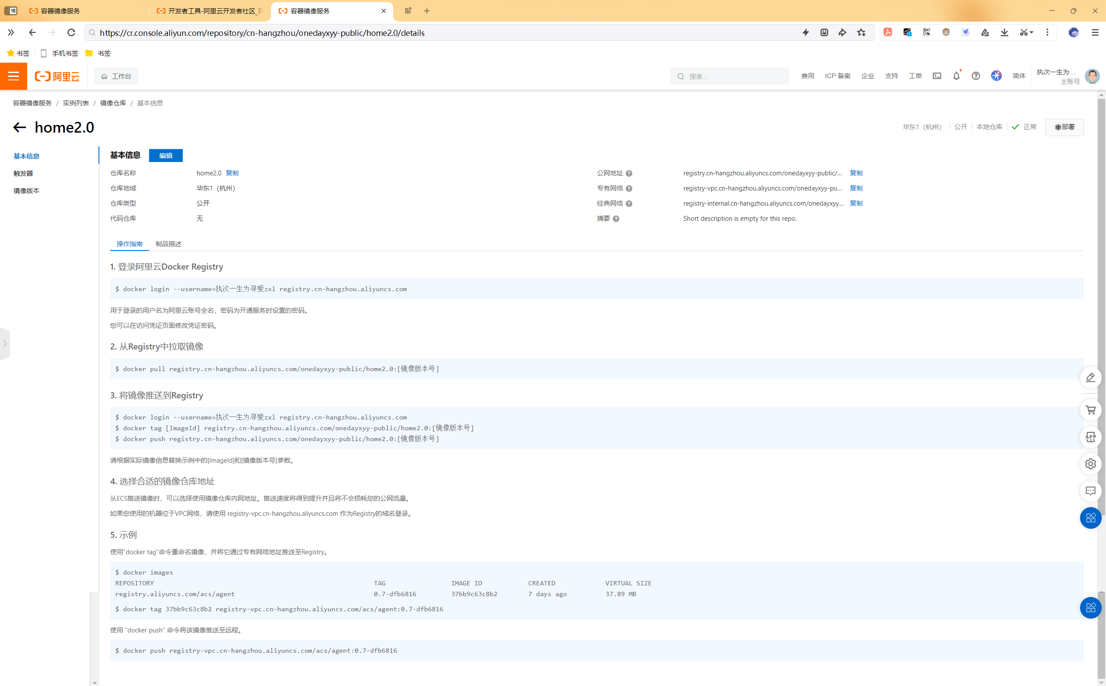Open notifications bell in console header
This screenshot has height=686, width=1106.
(x=956, y=76)
